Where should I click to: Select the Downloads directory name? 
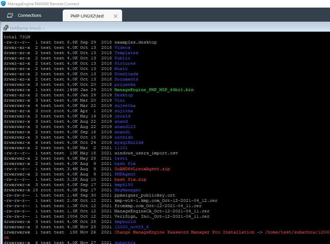click(126, 74)
